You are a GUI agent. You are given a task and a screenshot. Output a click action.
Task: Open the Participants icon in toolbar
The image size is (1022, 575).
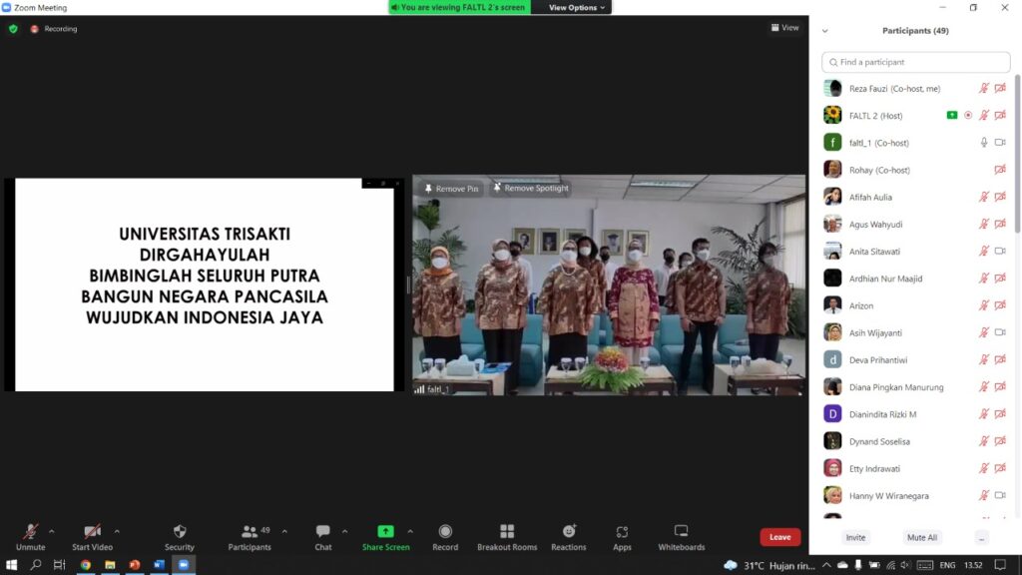(249, 531)
